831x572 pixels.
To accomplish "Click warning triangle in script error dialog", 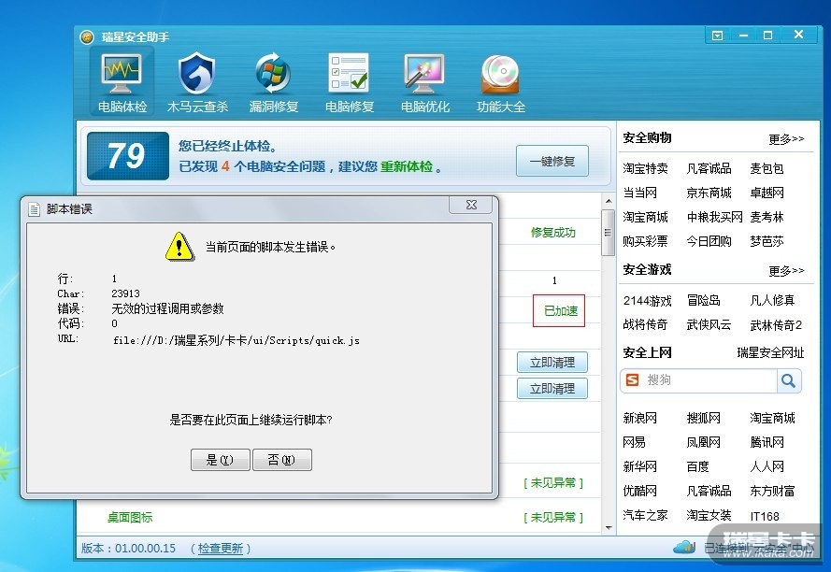I will (x=179, y=247).
